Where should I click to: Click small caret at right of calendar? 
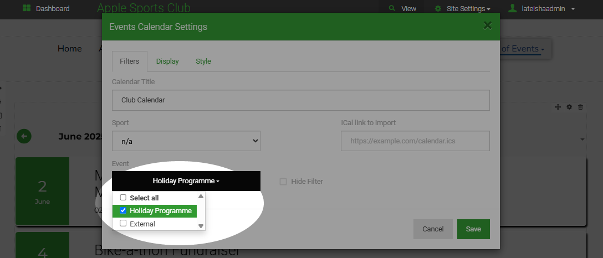(x=582, y=140)
